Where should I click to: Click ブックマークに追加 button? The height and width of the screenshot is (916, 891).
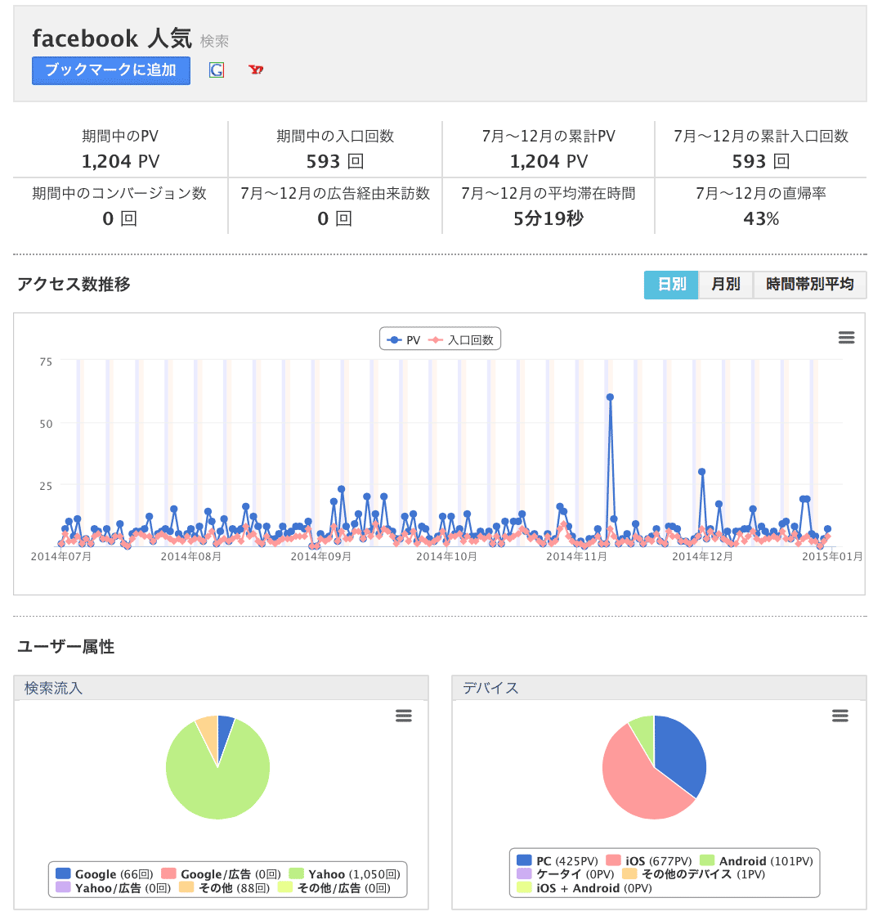111,70
